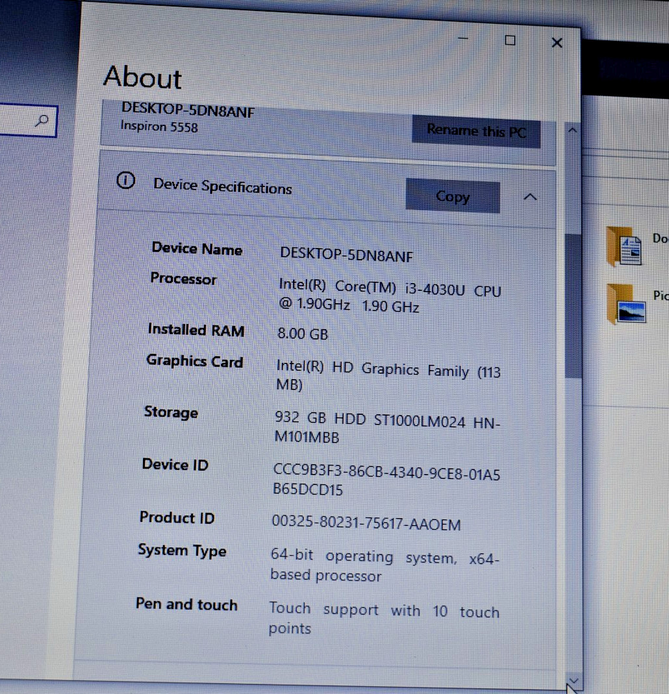Click the Intel(R) HD Graphics Family text
The image size is (669, 694).
click(388, 375)
